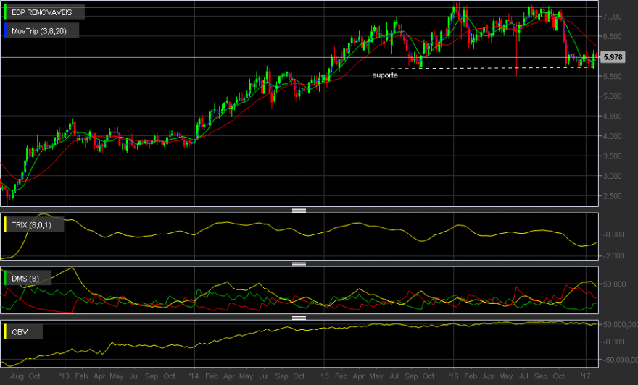The width and height of the screenshot is (638, 385).
Task: Click the yellow color marker beside OBV
Action: [x=5, y=331]
